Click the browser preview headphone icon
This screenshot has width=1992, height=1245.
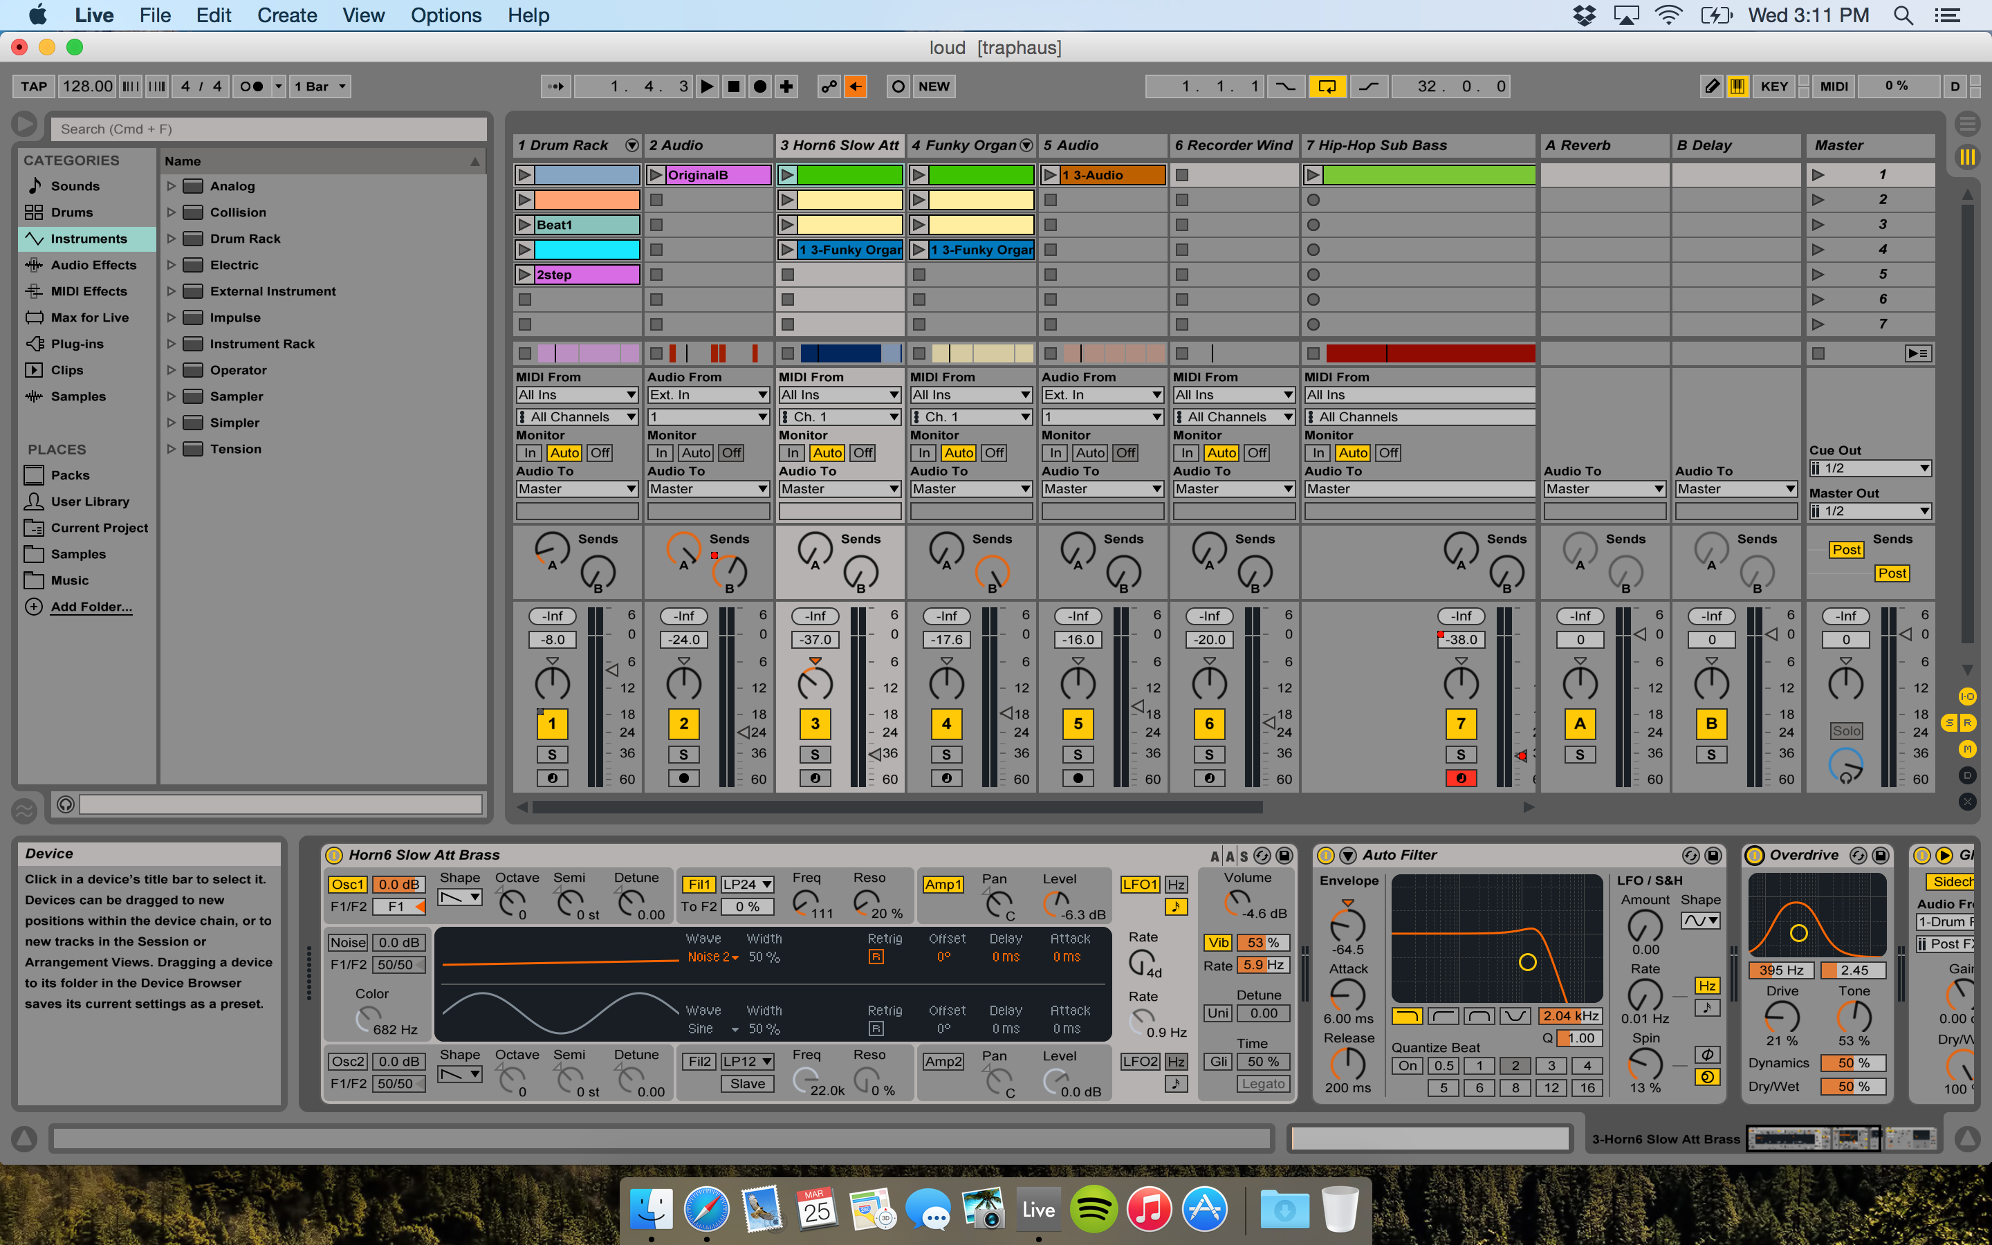point(66,804)
